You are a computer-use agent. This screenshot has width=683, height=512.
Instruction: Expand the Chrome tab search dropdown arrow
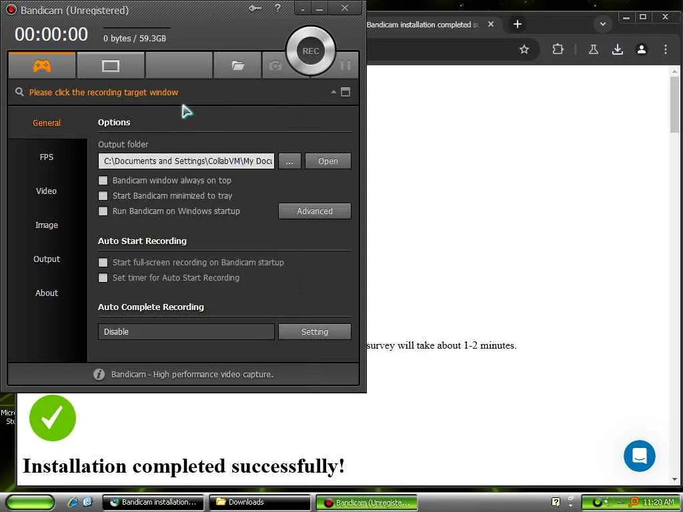pyautogui.click(x=603, y=24)
